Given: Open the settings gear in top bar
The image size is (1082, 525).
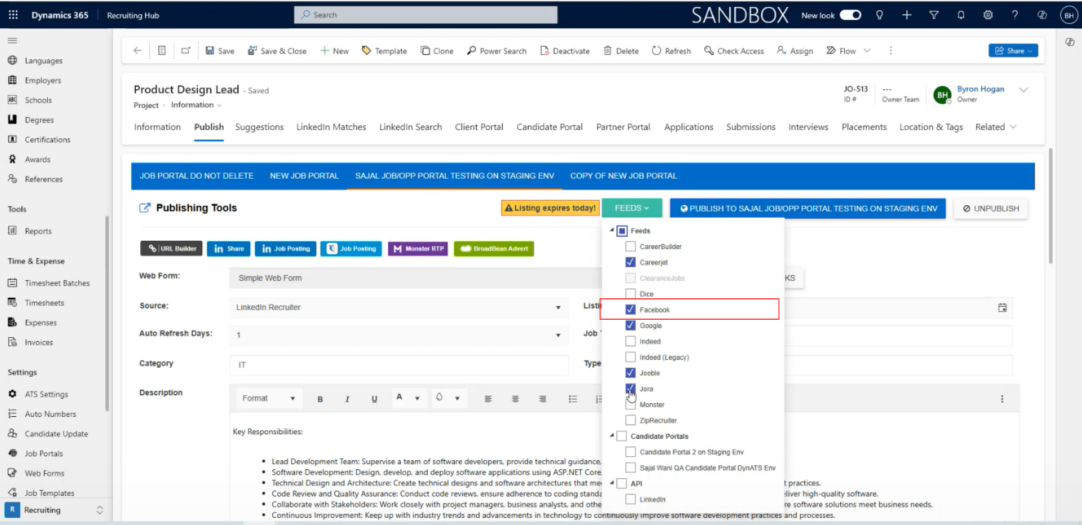Looking at the screenshot, I should coord(988,15).
